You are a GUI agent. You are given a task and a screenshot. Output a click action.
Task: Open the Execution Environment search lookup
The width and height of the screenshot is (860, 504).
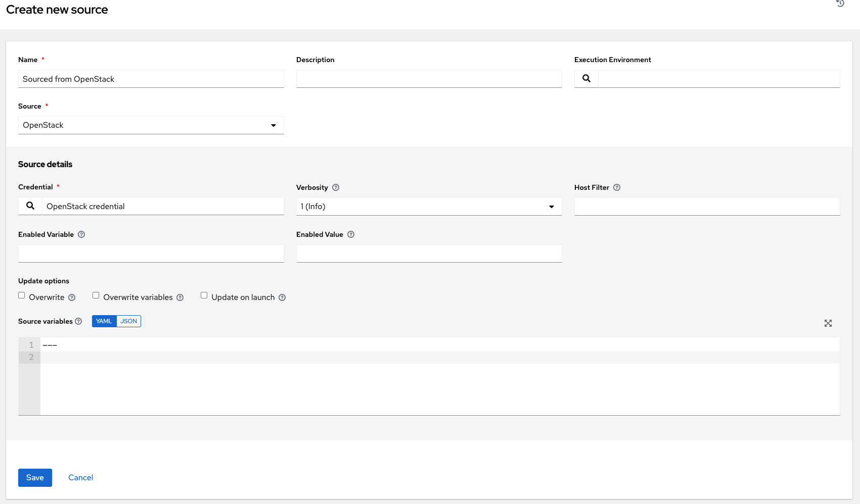coord(586,78)
